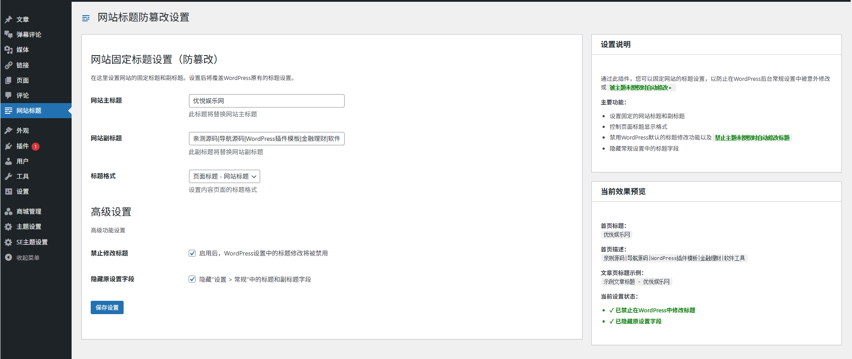Click the 网站主标题 text field
This screenshot has width=852, height=359.
tap(266, 101)
